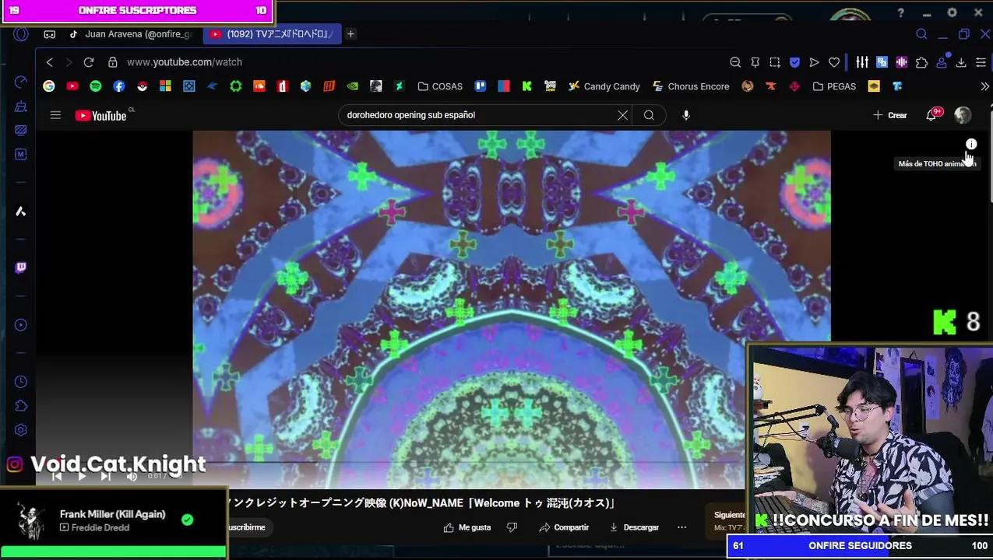993x560 pixels.
Task: Clear the YouTube search box text
Action: pos(622,115)
